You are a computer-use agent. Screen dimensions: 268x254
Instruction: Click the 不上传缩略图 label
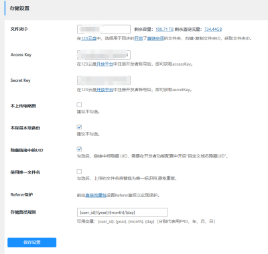(23, 106)
